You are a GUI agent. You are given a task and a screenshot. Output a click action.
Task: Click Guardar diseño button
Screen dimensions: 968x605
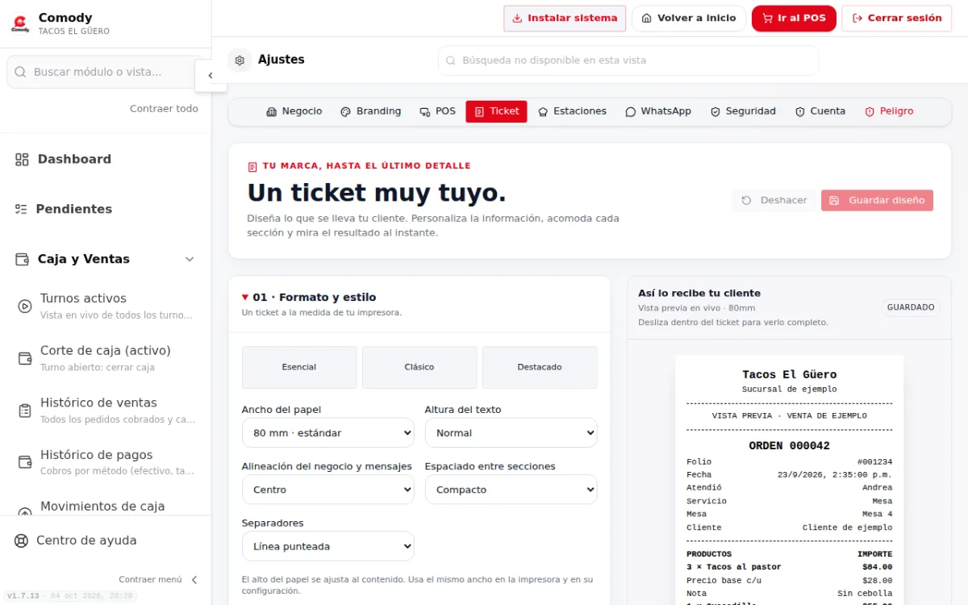(x=877, y=200)
